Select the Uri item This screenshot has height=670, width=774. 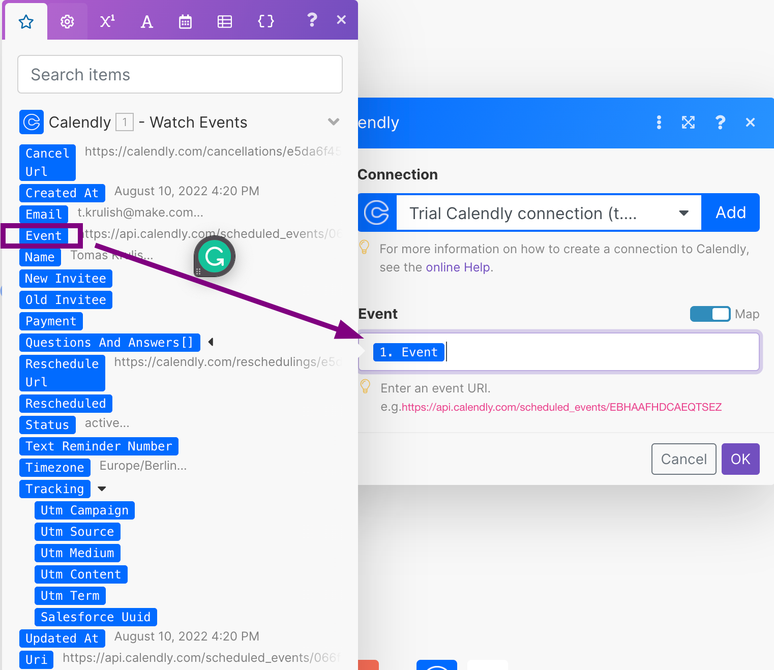tap(36, 660)
